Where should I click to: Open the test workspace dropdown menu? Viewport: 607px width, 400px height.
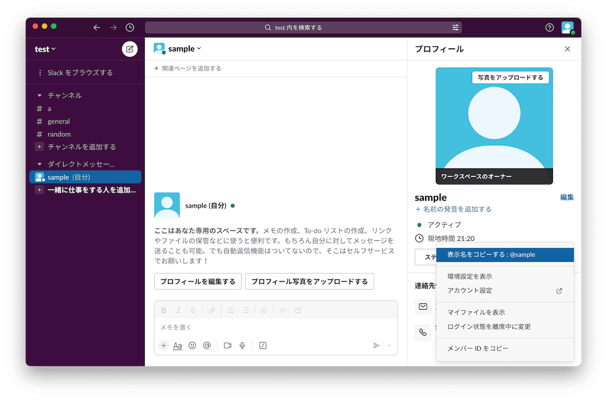point(45,49)
